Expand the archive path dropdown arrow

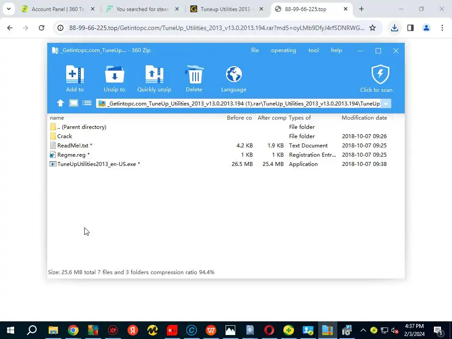point(386,103)
